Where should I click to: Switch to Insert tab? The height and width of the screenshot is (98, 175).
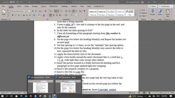(x=19, y=6)
